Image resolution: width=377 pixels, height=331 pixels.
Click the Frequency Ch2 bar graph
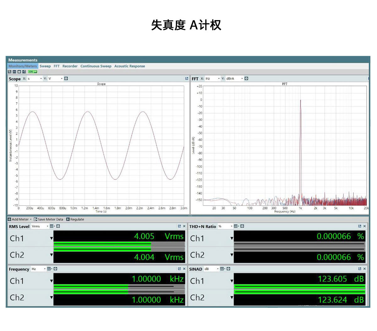click(x=119, y=292)
